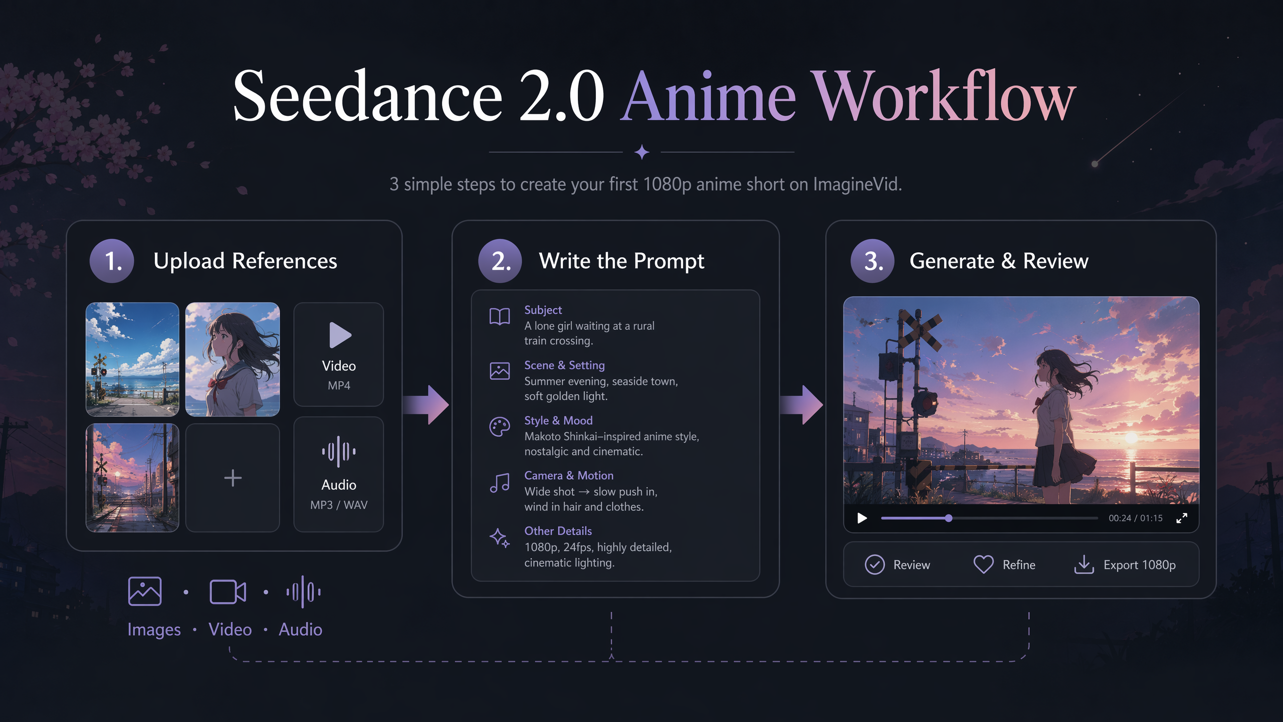The height and width of the screenshot is (722, 1283).
Task: Play the generated anime video preview
Action: pyautogui.click(x=862, y=518)
